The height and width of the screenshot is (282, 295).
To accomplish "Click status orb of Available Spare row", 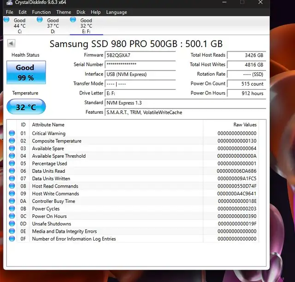I will 12,148.
